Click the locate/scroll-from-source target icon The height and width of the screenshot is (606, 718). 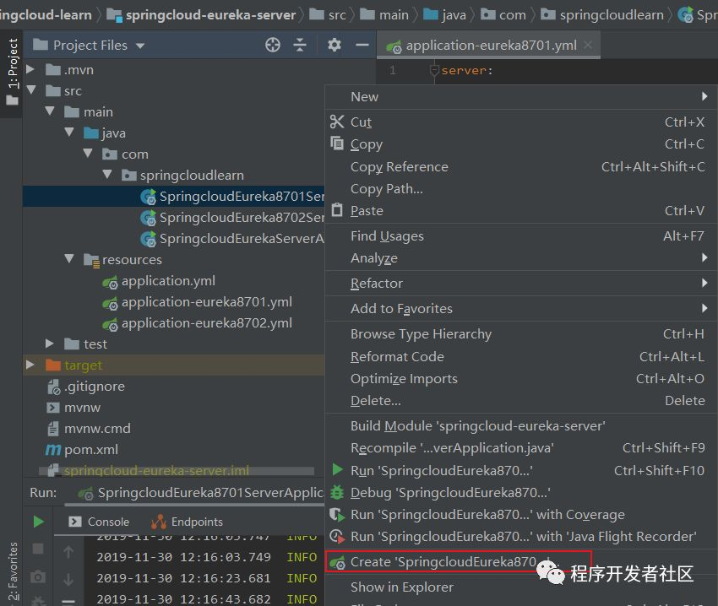click(x=273, y=45)
